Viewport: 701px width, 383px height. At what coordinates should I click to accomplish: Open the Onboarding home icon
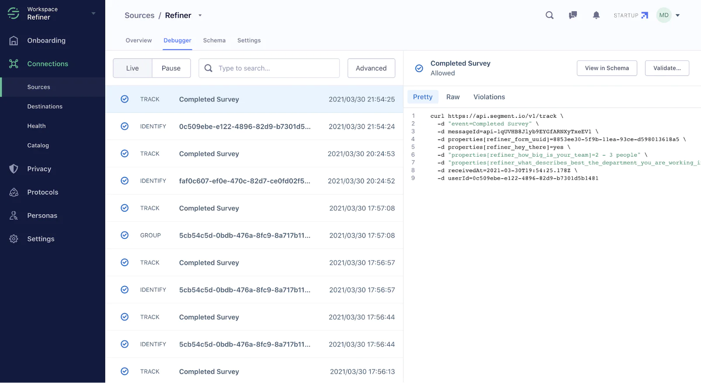14,40
